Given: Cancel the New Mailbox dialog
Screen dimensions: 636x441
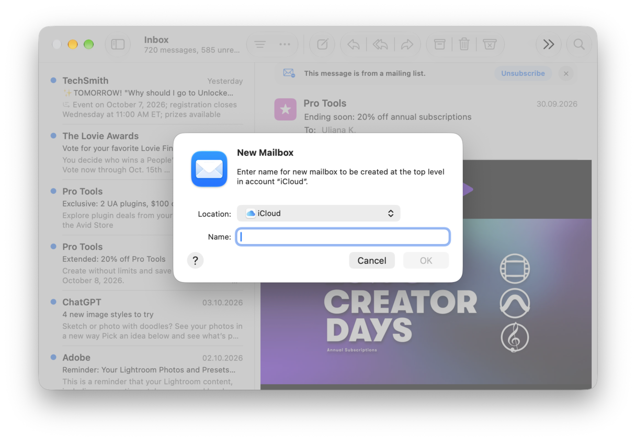Looking at the screenshot, I should pos(372,260).
